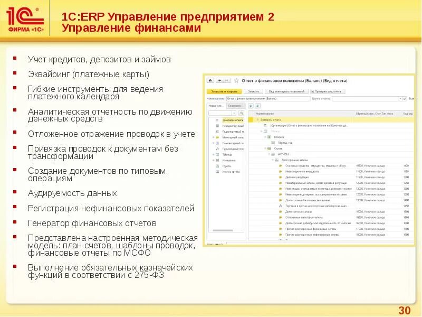Click into Наименование input field
The height and width of the screenshot is (317, 422).
click(268, 99)
